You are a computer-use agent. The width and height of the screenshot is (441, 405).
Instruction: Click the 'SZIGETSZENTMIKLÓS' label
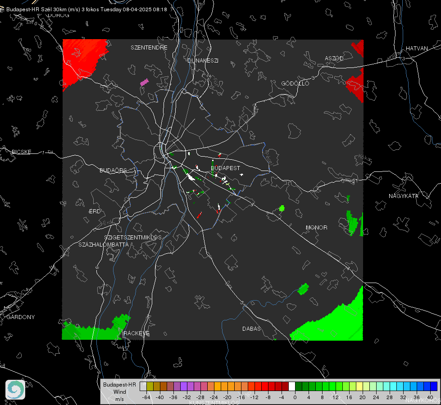pos(133,237)
